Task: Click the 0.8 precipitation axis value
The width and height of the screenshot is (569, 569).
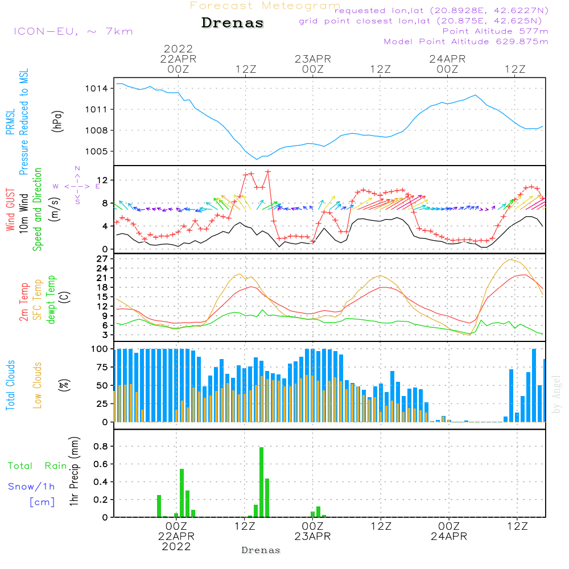Action: (x=101, y=446)
